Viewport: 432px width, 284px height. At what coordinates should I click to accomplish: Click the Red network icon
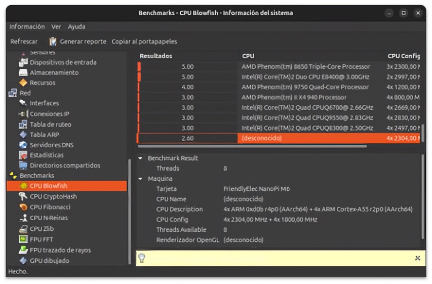(x=13, y=93)
